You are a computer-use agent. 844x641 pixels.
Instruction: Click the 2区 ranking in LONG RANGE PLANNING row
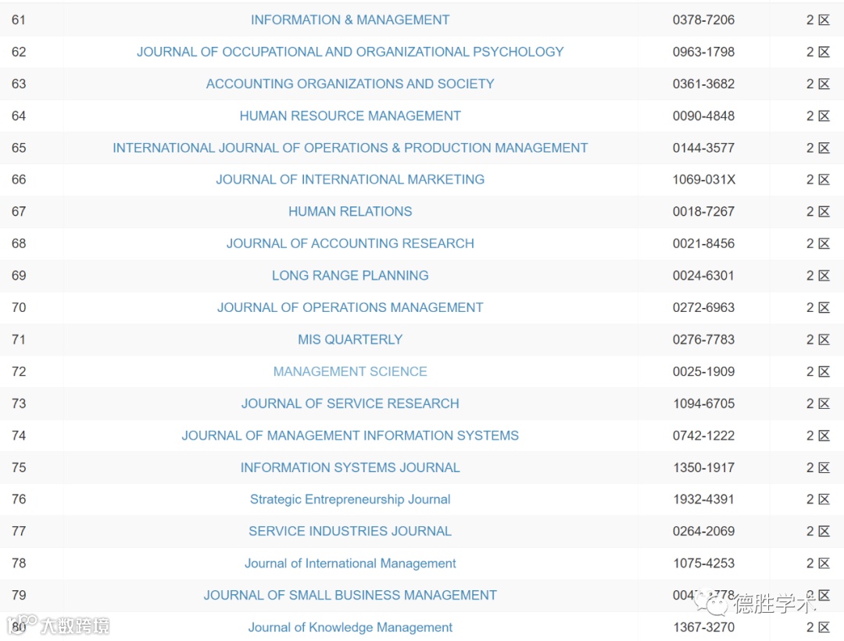click(x=818, y=276)
